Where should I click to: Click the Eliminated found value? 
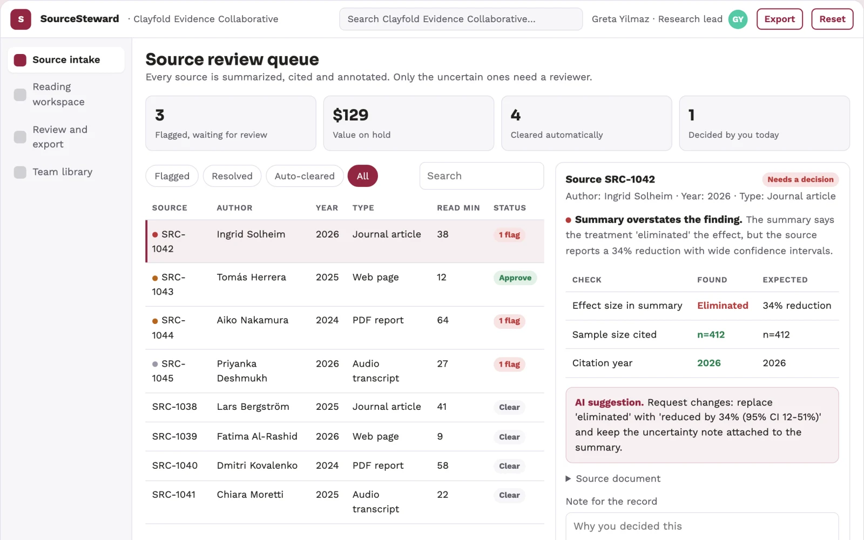[723, 306]
